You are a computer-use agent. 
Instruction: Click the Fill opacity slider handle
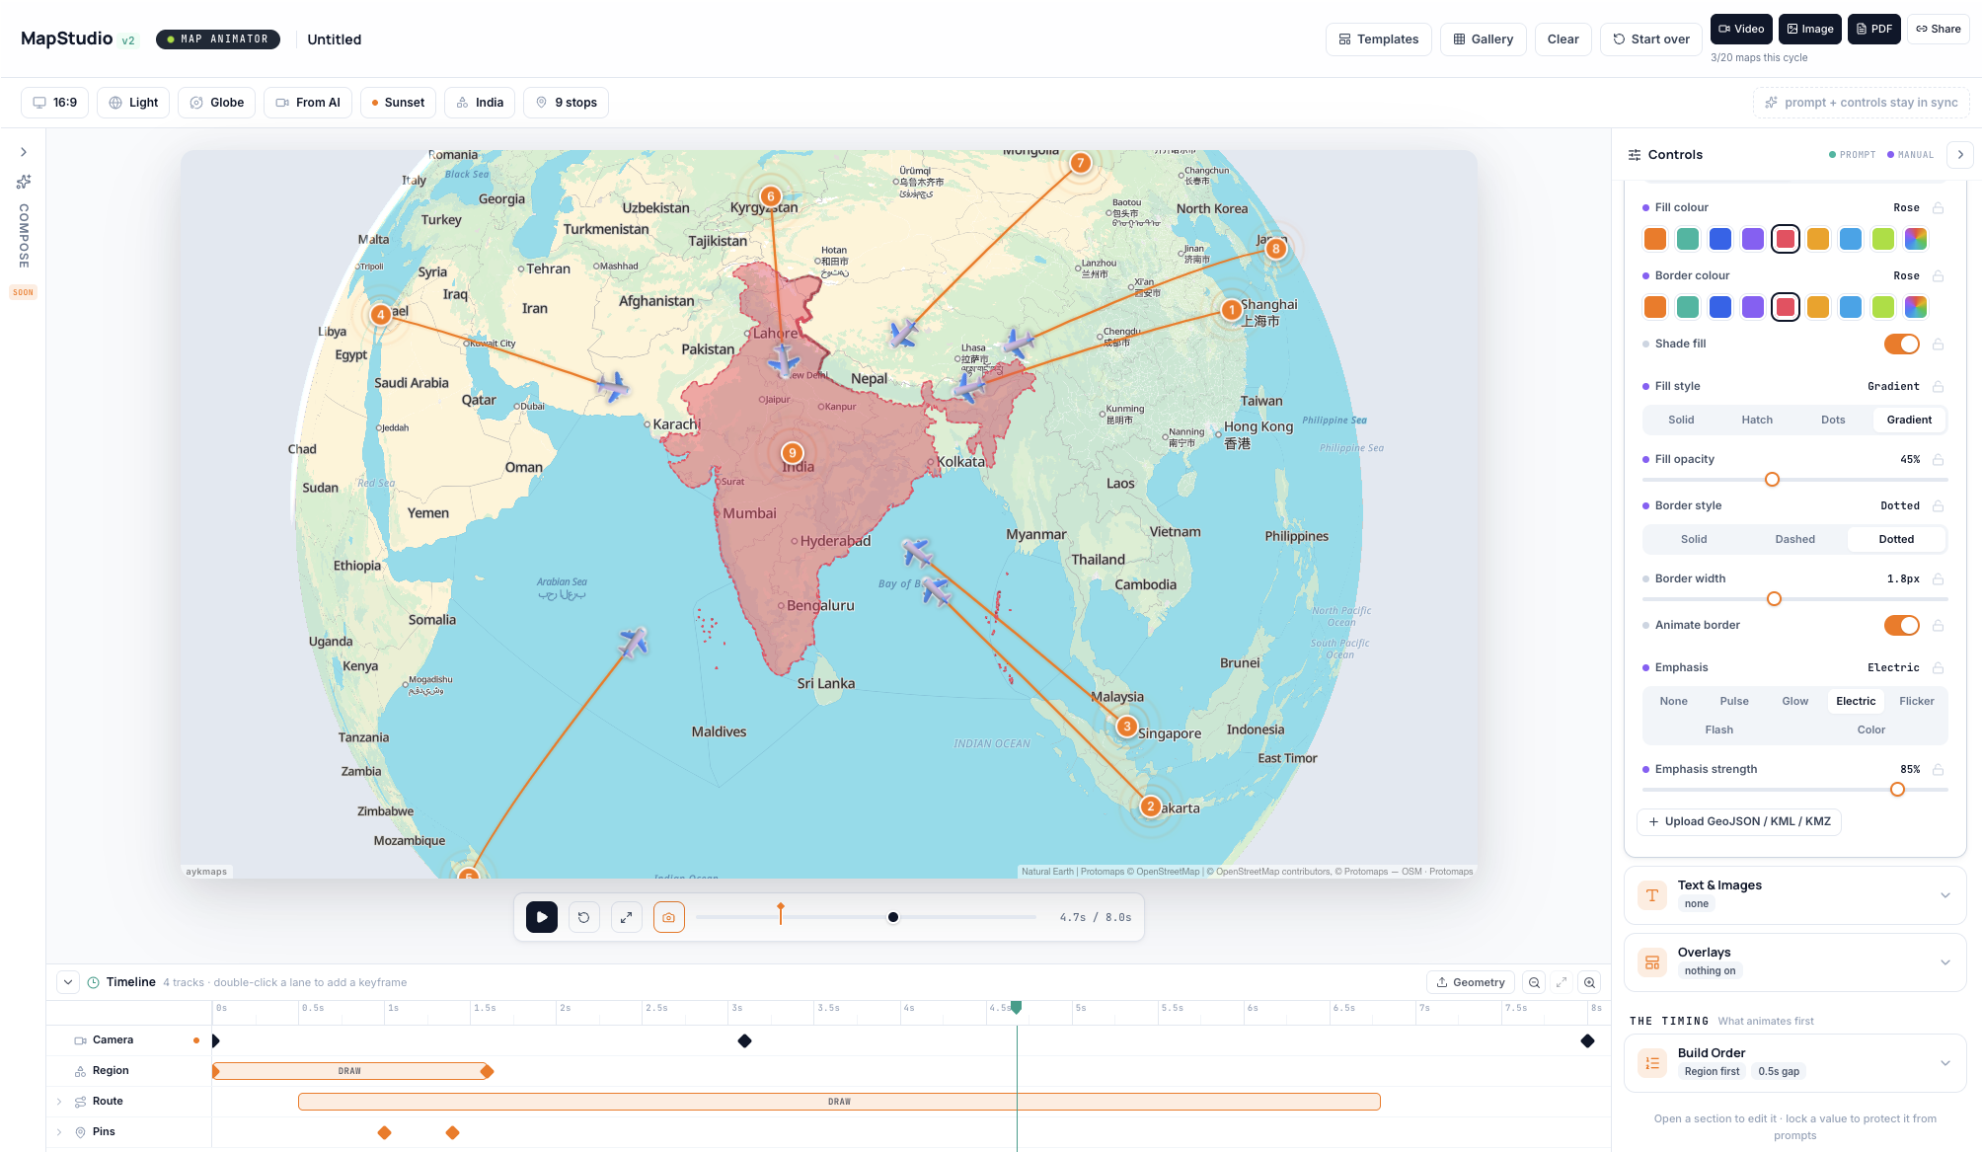[1772, 480]
